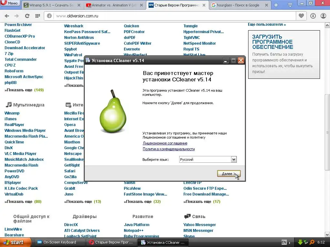The height and width of the screenshot is (247, 330).
Task: Switch to Установка CCleaner taskbar item
Action: click(x=163, y=242)
